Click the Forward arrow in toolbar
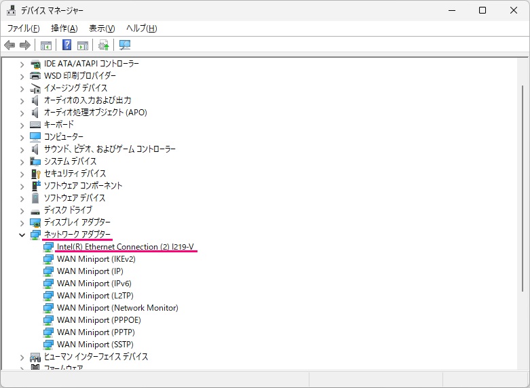Viewport: 530px width, 388px height. tap(25, 45)
